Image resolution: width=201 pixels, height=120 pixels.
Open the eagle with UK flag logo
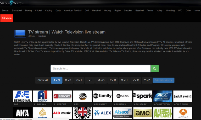pos(82,113)
